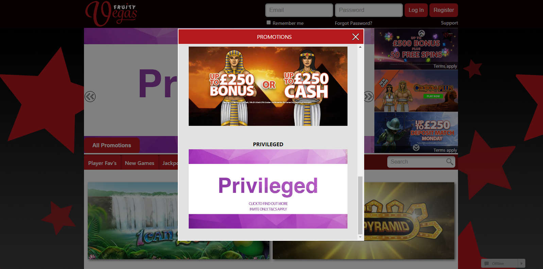Screen dimensions: 543x269
Task: Click the previous banner double-arrow icon
Action: [x=90, y=97]
